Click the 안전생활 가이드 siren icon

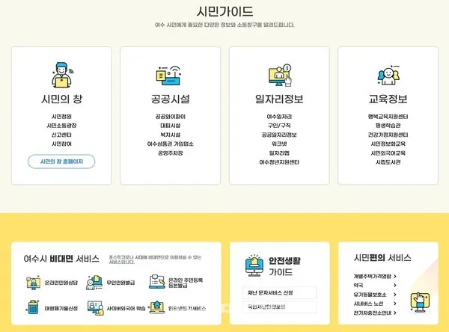[254, 265]
